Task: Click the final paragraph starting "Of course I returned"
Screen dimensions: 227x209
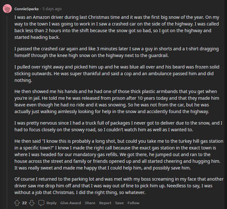Action: (119, 186)
